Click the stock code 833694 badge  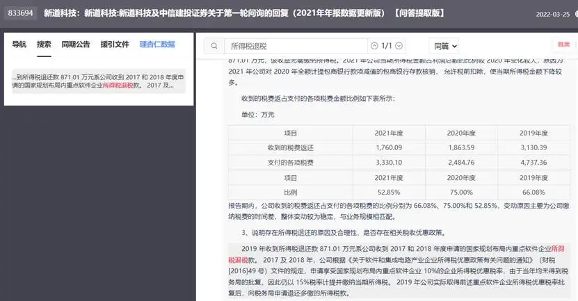tap(21, 13)
